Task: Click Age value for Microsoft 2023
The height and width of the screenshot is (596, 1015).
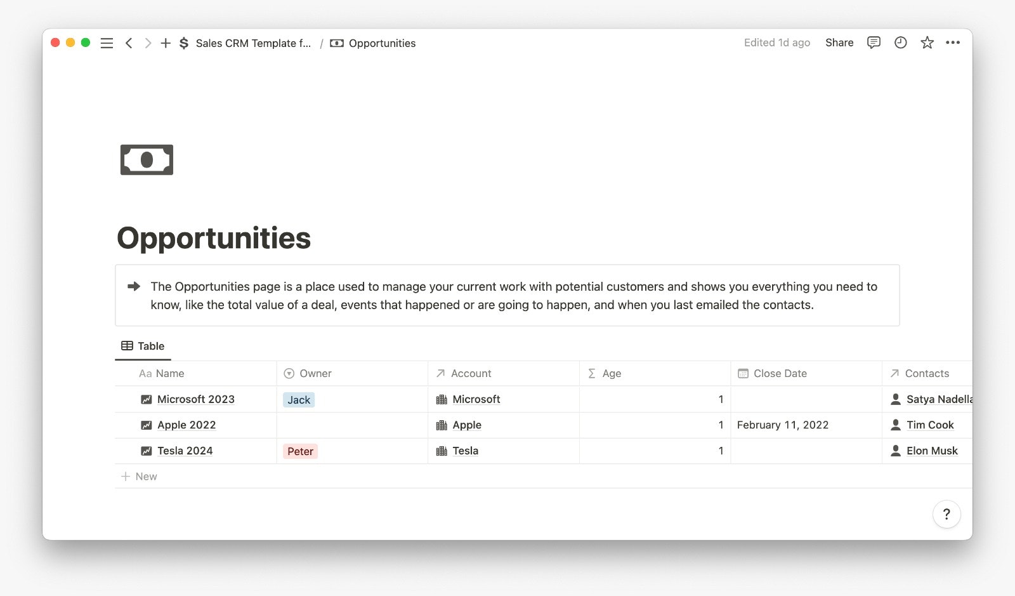Action: coord(721,399)
